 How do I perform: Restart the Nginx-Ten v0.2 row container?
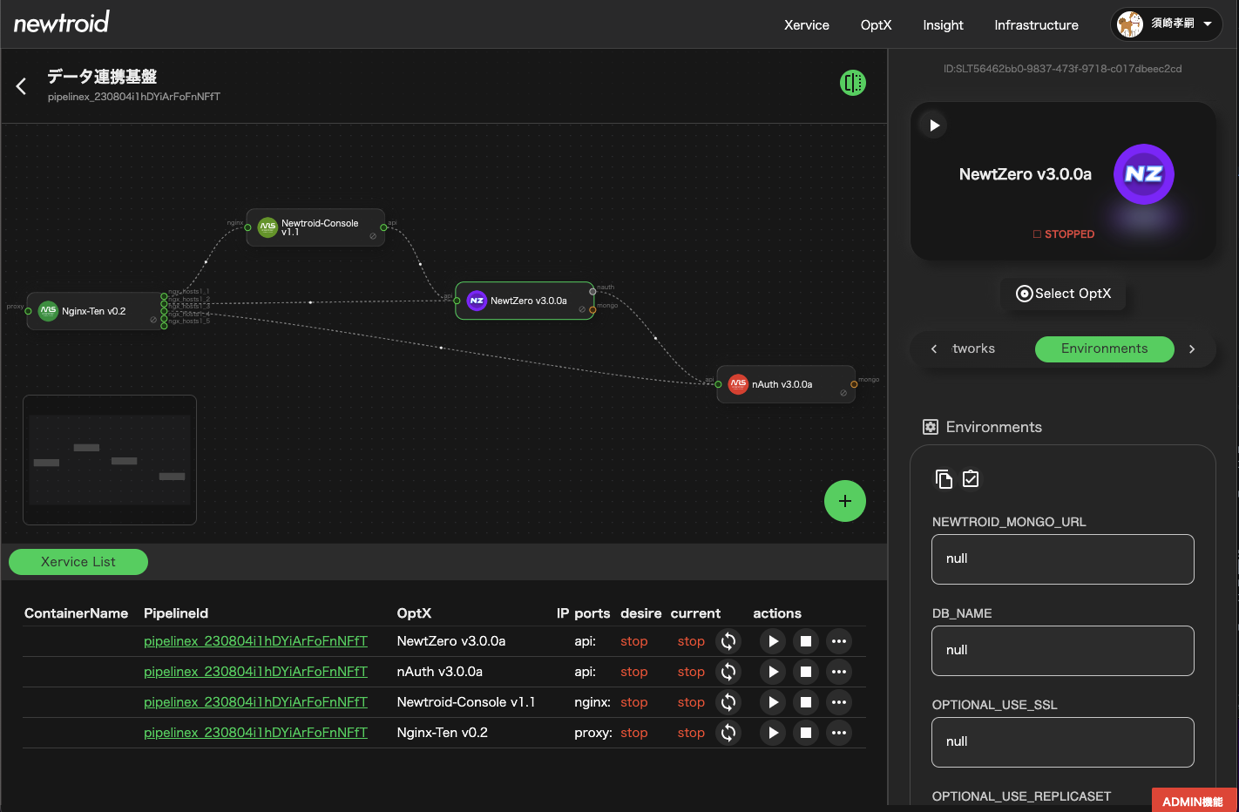pyautogui.click(x=728, y=733)
